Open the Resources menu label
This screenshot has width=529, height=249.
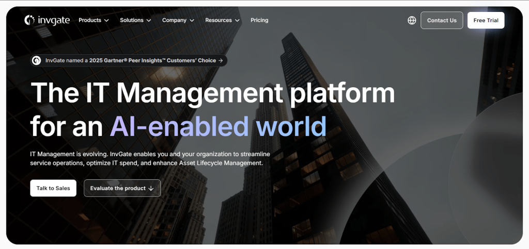tap(218, 20)
